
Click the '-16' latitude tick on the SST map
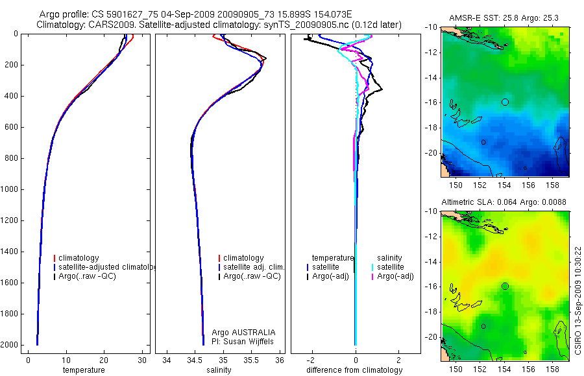[432, 102]
